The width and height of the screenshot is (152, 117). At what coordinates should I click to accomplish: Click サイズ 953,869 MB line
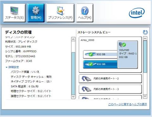[x=18, y=47]
